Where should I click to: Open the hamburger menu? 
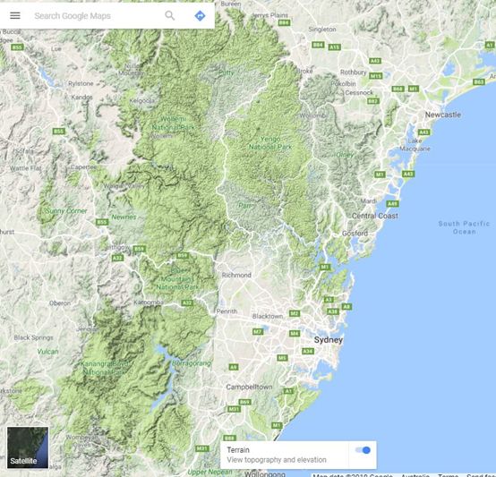click(x=15, y=15)
